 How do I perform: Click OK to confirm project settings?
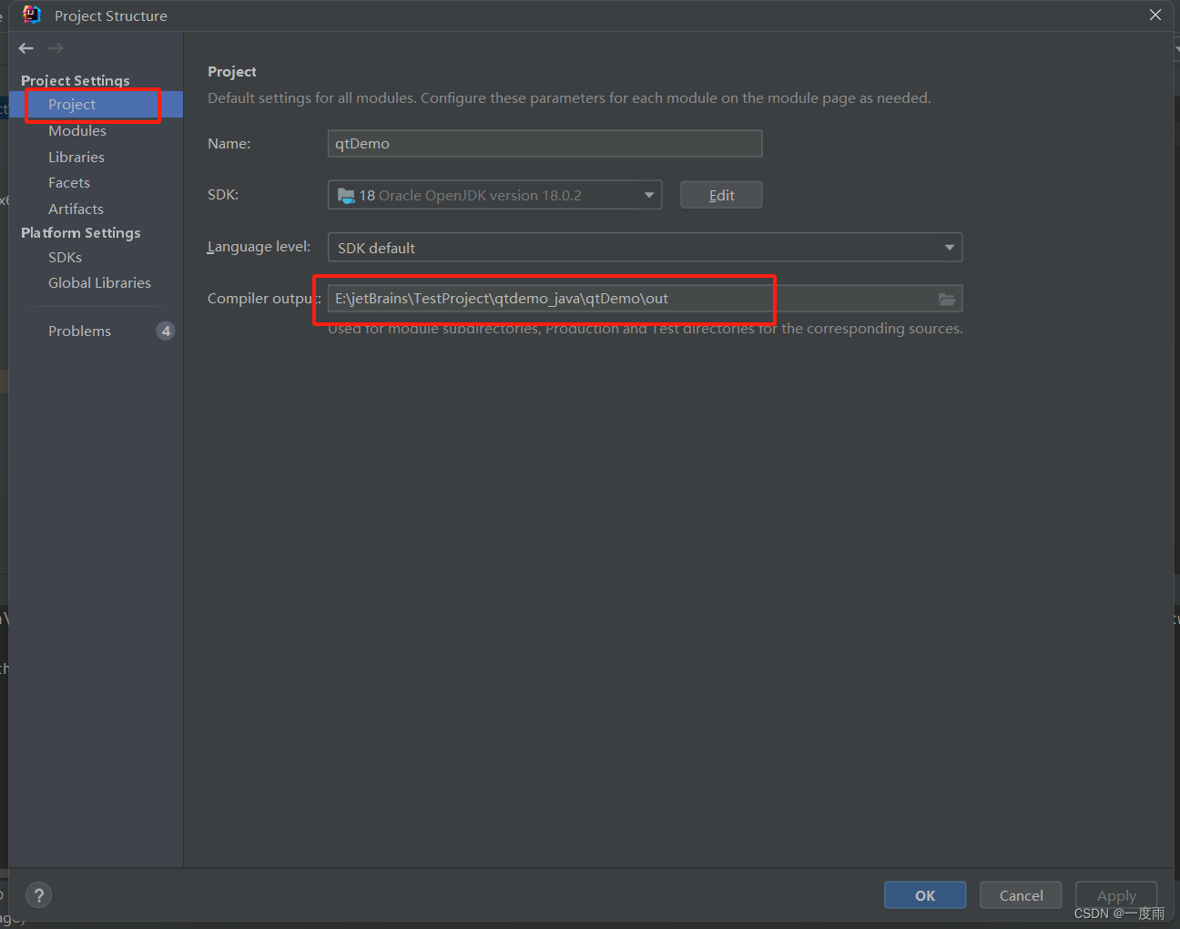pos(924,894)
